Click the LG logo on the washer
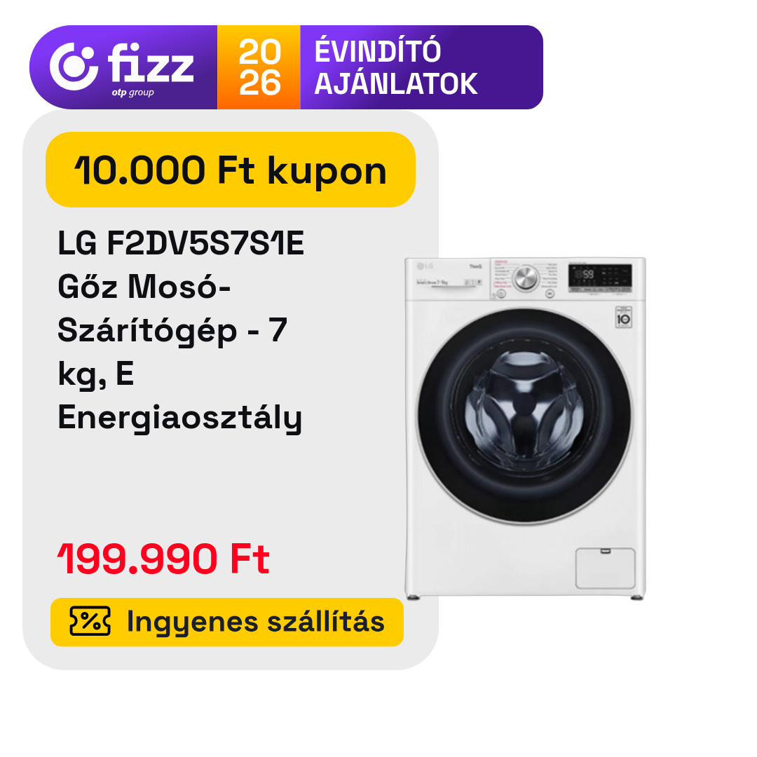The width and height of the screenshot is (757, 757). click(x=425, y=266)
